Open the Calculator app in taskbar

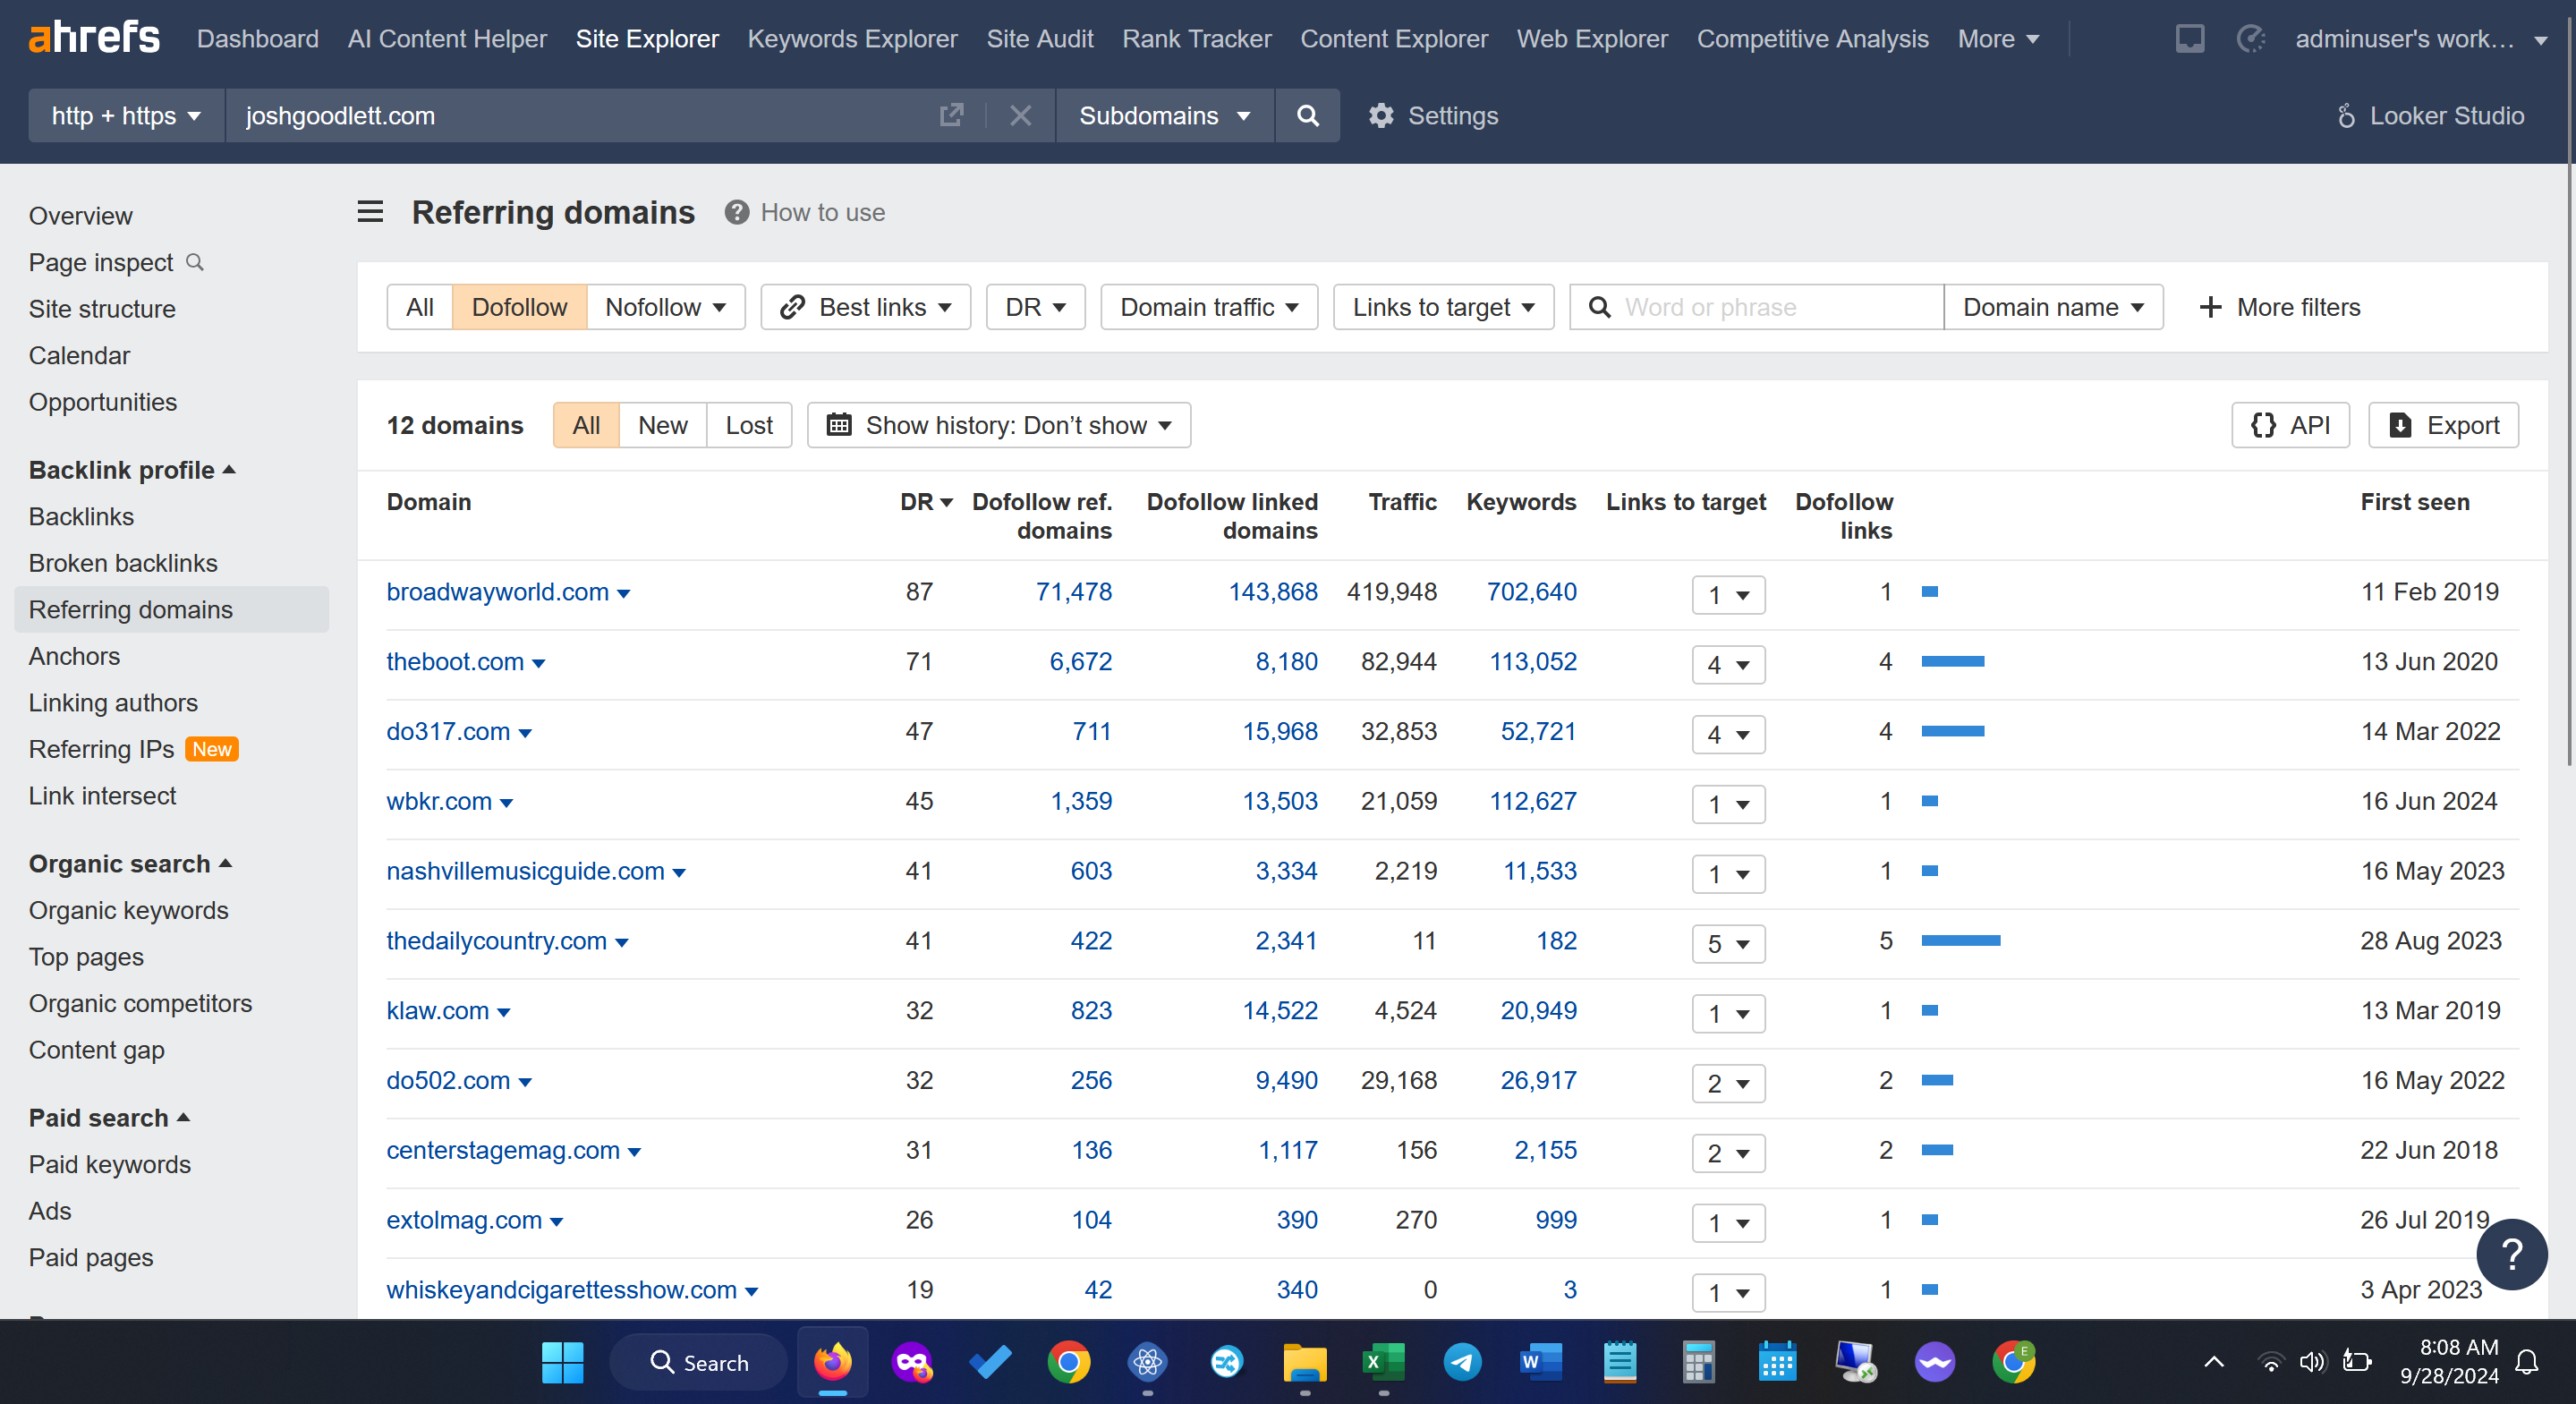[1698, 1362]
